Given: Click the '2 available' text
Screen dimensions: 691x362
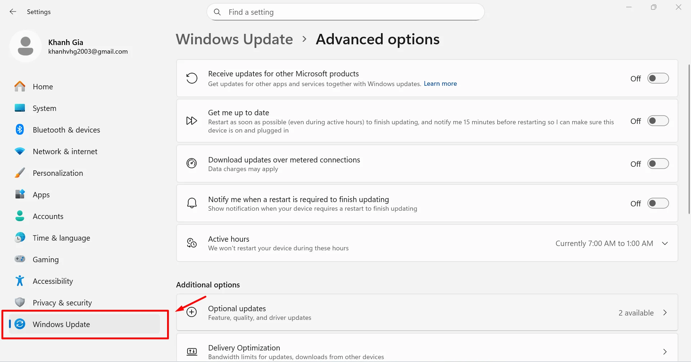Looking at the screenshot, I should pyautogui.click(x=636, y=313).
